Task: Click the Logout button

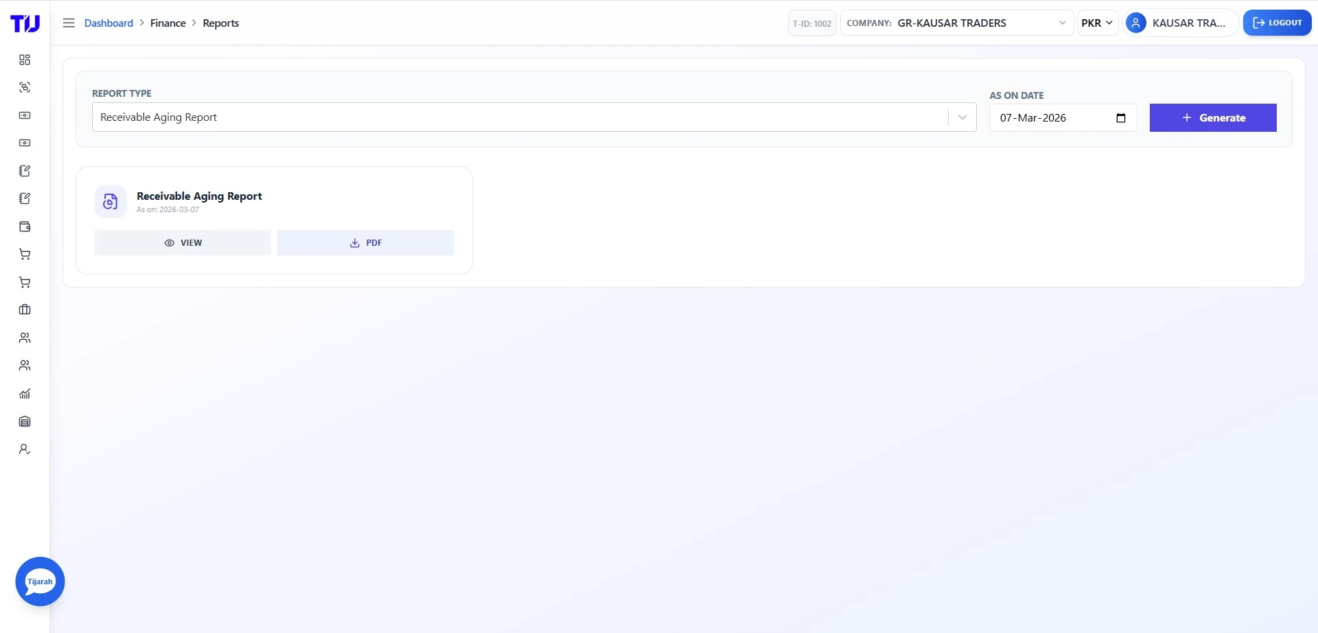Action: point(1277,23)
